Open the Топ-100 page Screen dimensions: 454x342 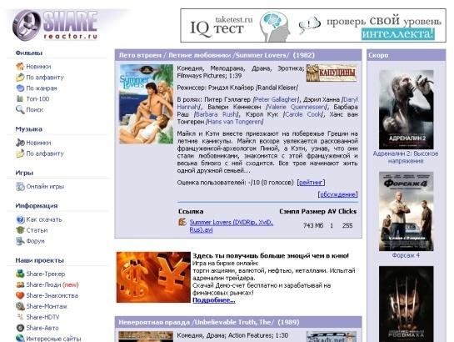(37, 98)
